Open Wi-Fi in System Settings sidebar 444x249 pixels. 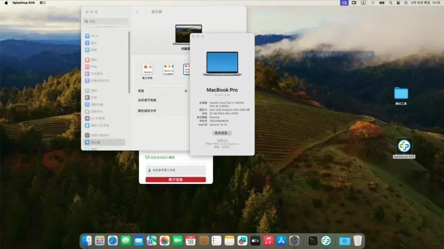point(92,36)
